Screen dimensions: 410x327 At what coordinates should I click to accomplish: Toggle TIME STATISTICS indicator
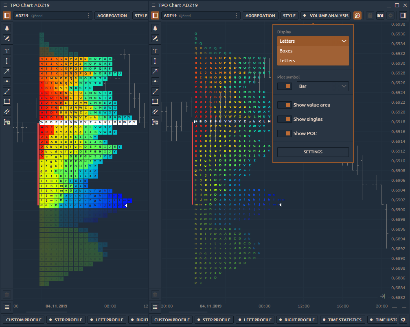pyautogui.click(x=342, y=320)
